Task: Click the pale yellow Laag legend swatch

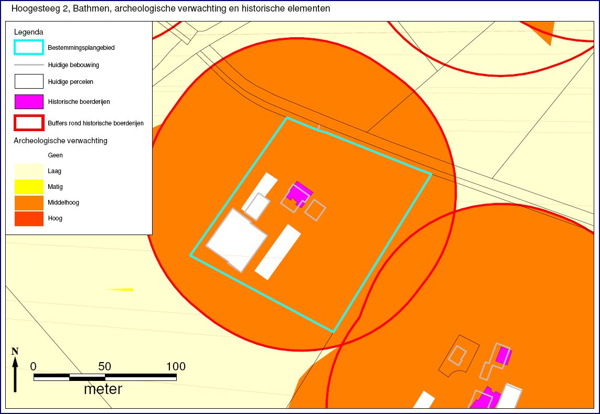Action: [29, 171]
